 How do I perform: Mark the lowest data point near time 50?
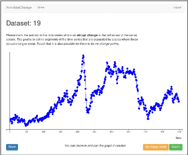pos(26,125)
